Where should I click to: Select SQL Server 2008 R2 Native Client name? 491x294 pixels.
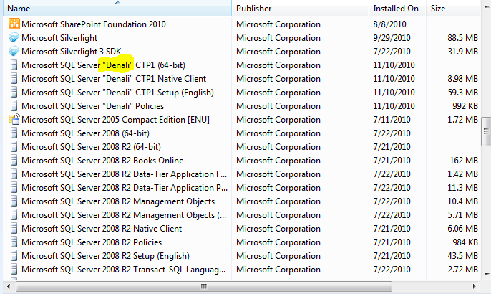coord(102,229)
